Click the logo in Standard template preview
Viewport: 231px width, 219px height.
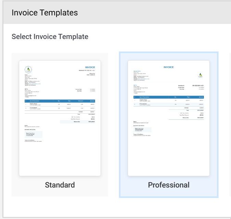coord(28,69)
